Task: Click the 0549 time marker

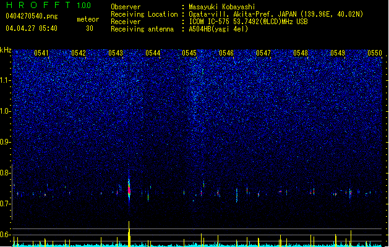Action: pos(338,53)
